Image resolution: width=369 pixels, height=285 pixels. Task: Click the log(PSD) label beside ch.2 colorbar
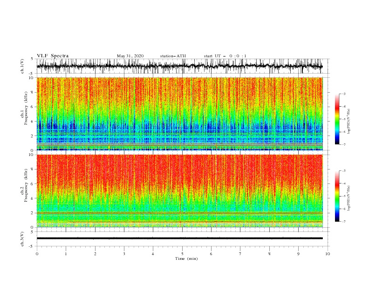(349, 198)
